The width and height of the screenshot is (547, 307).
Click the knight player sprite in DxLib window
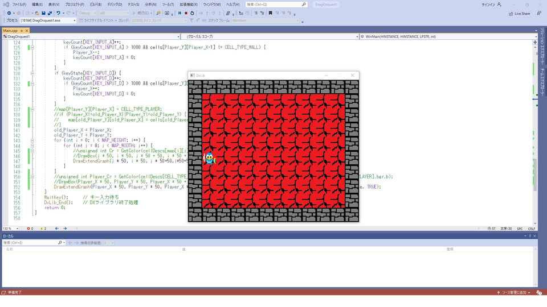(209, 159)
